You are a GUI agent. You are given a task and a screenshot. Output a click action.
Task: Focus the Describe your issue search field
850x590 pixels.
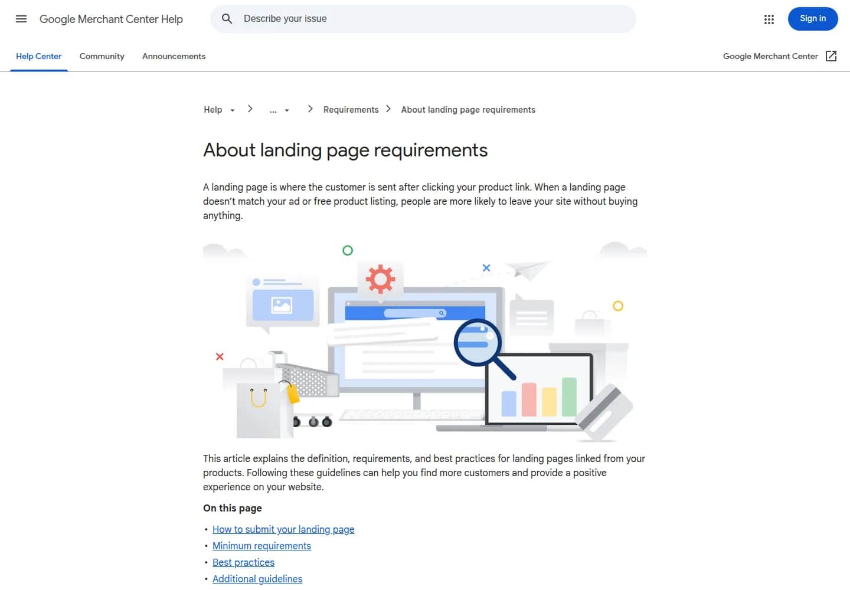(423, 19)
